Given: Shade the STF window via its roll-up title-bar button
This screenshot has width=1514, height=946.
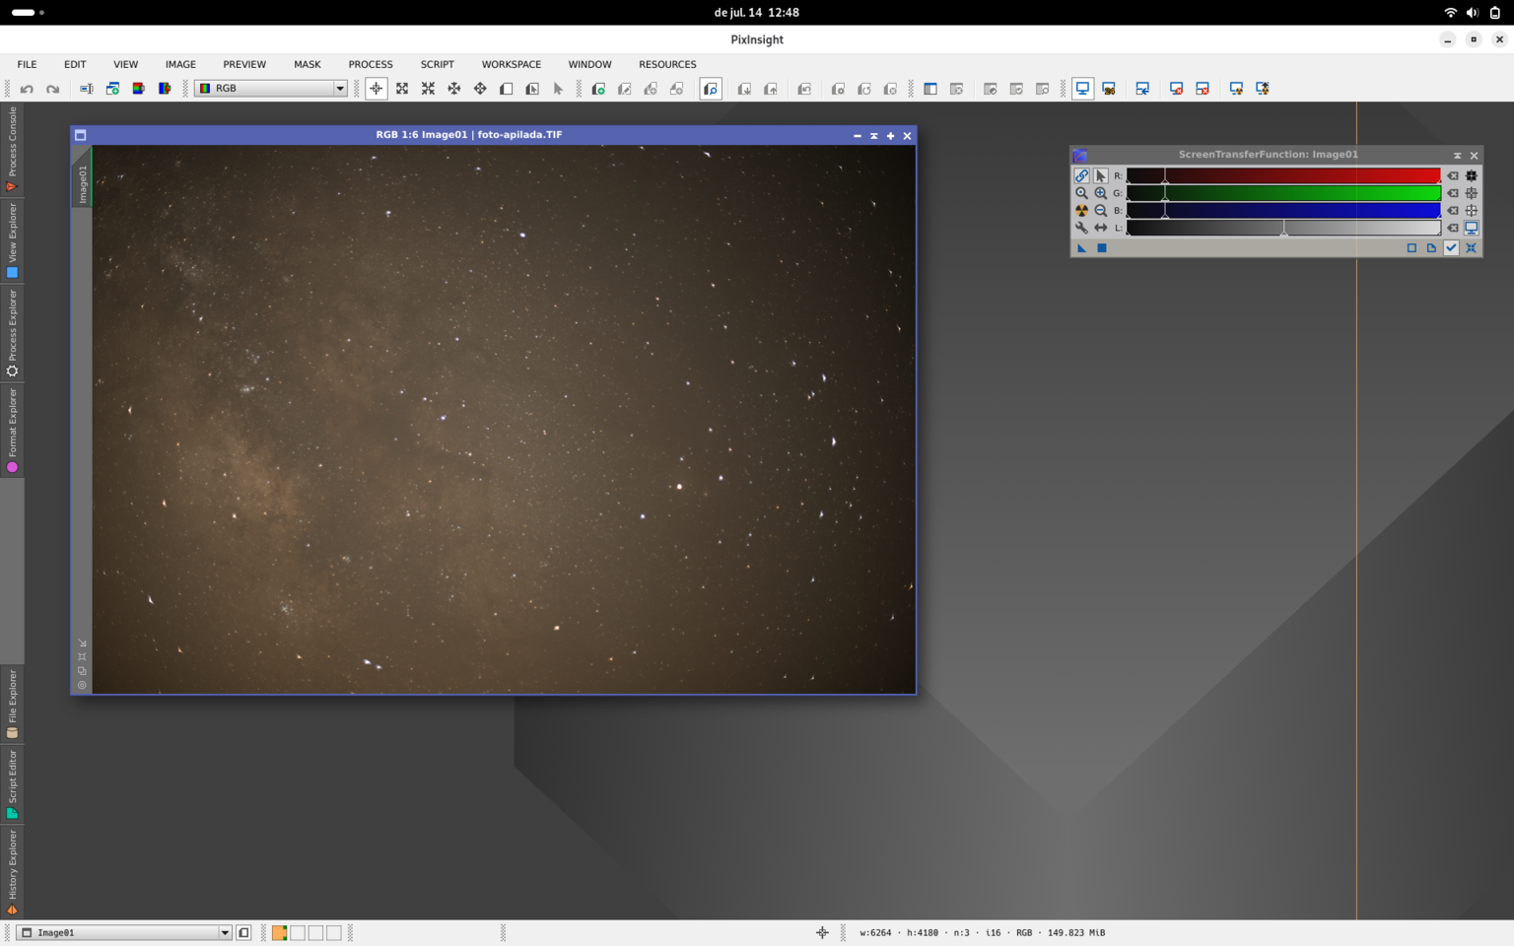Looking at the screenshot, I should coord(1457,156).
